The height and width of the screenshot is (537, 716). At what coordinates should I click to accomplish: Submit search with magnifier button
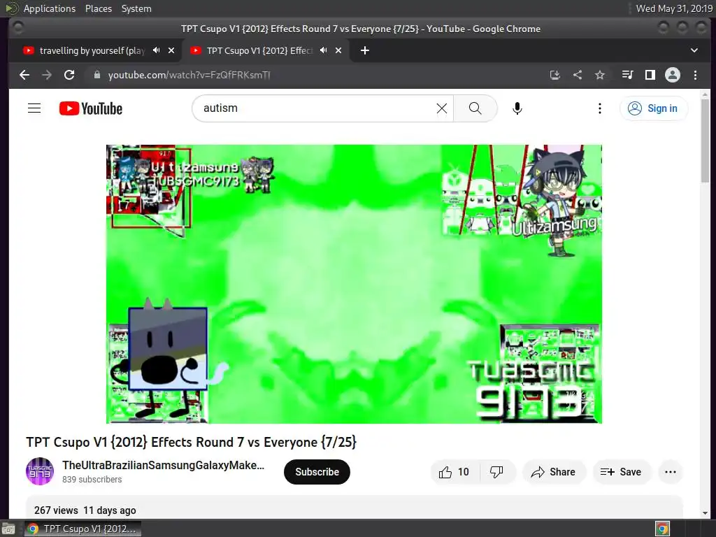pos(475,108)
